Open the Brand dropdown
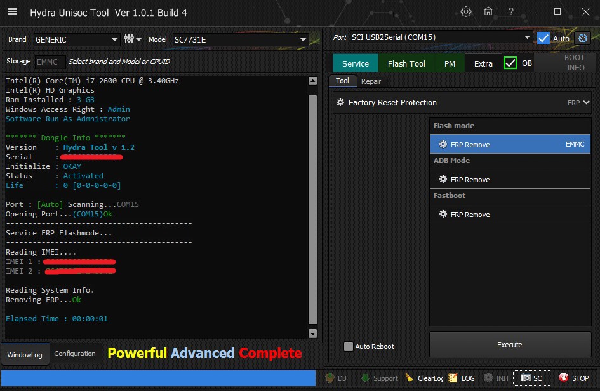 pyautogui.click(x=76, y=39)
